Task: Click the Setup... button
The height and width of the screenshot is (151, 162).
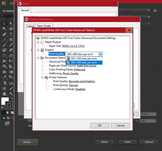Action: pyautogui.click(x=28, y=142)
